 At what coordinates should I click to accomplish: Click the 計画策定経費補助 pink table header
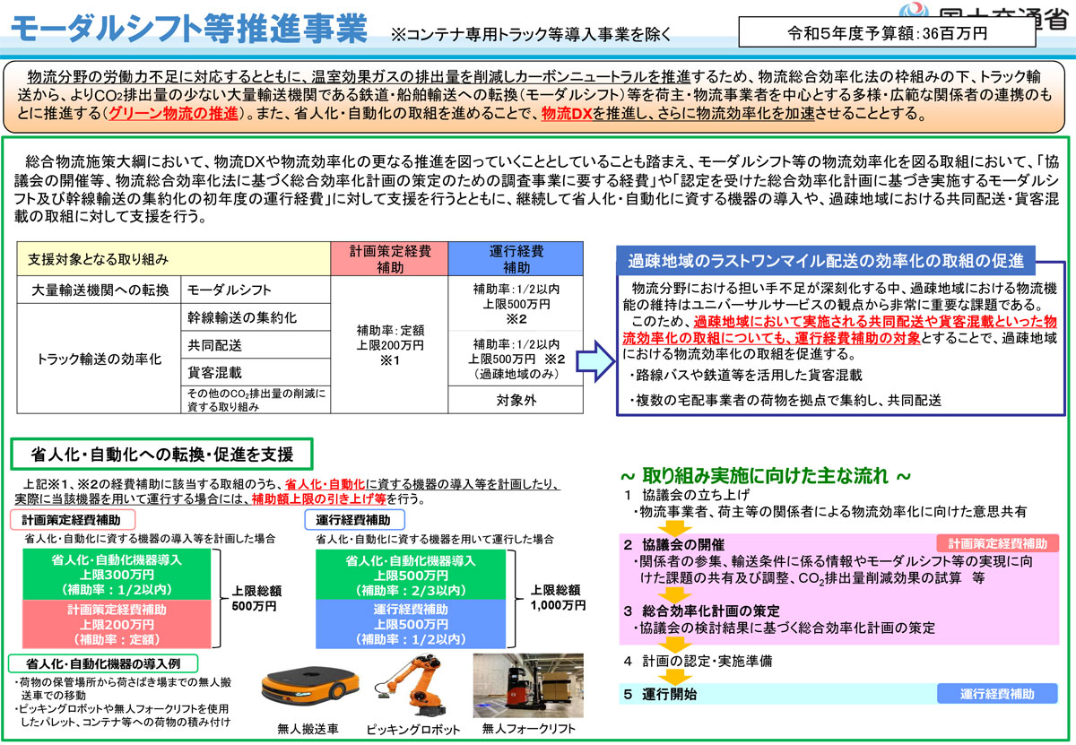point(389,258)
